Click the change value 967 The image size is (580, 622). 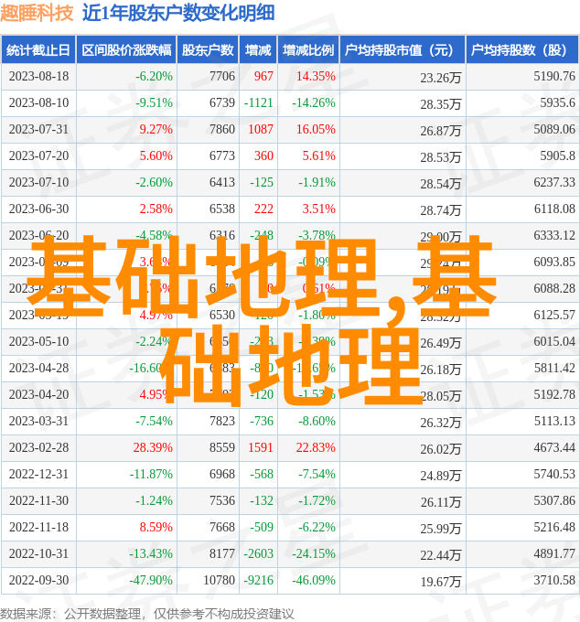[263, 76]
